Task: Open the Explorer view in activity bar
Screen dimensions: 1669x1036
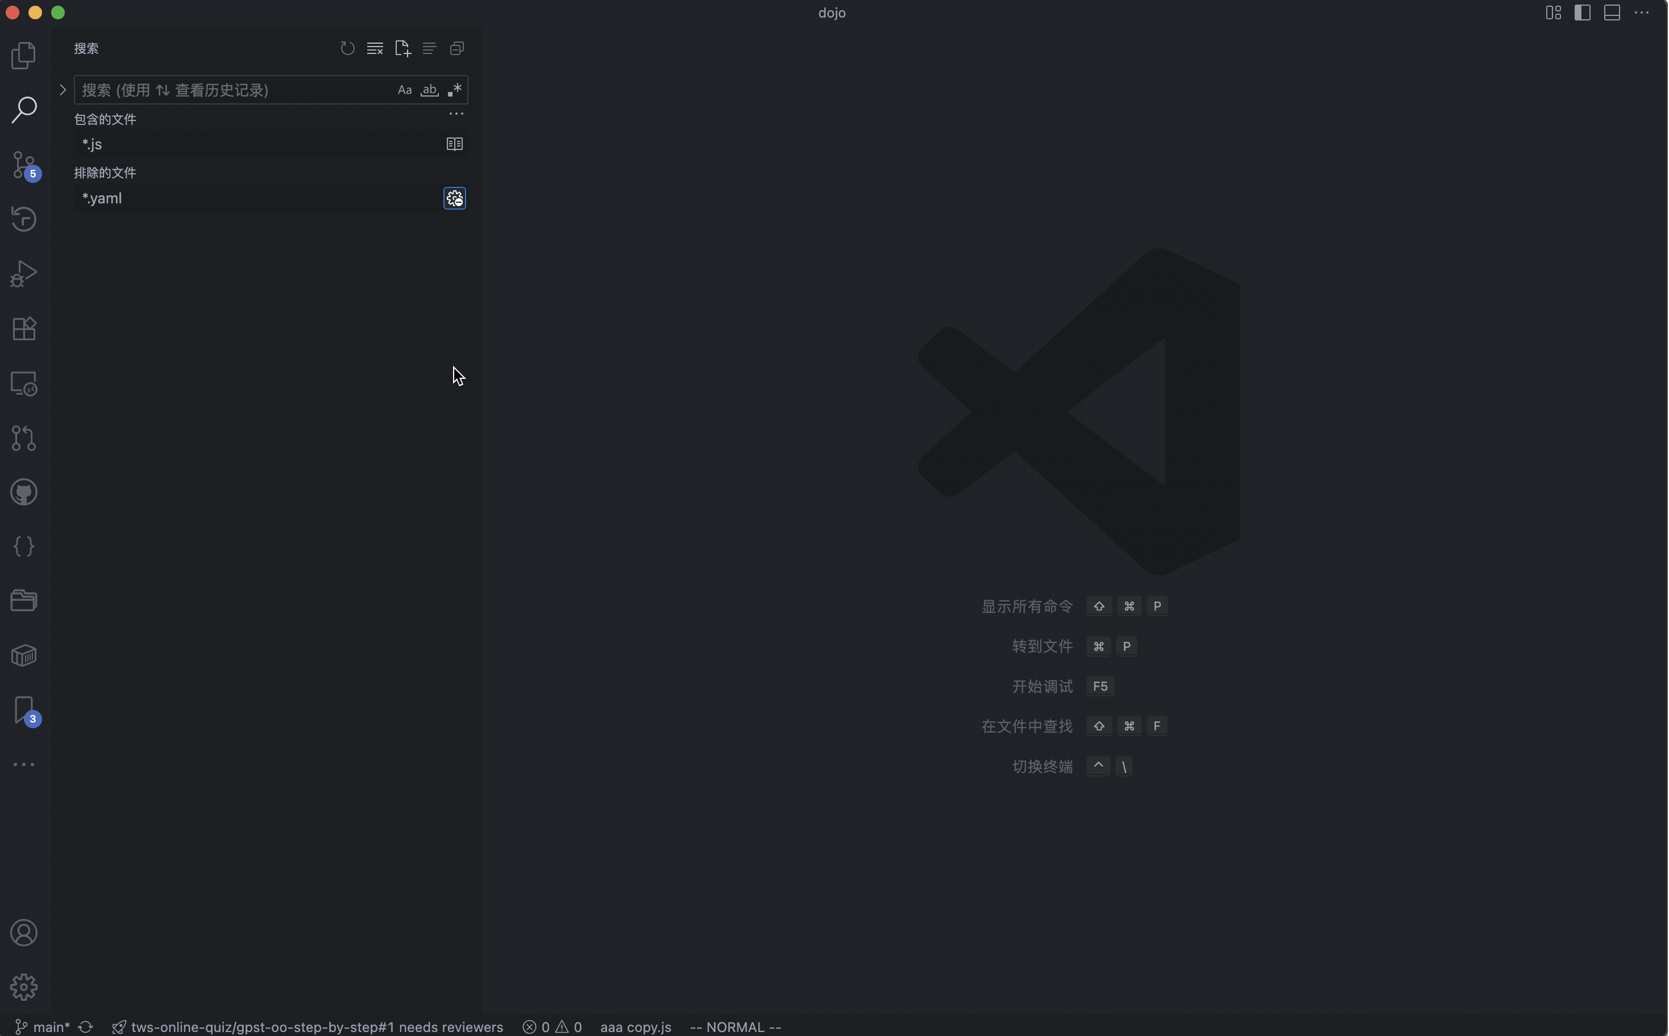Action: 24,56
